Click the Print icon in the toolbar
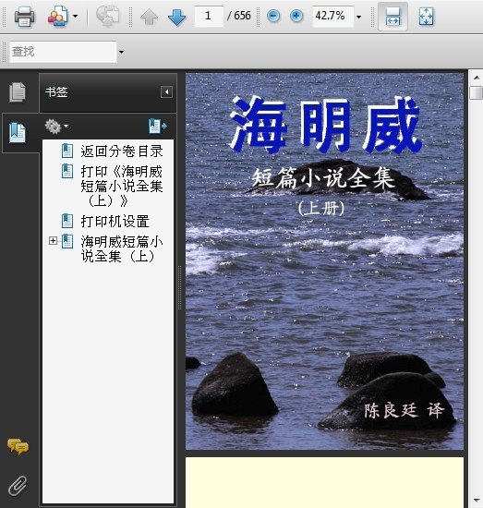The width and height of the screenshot is (483, 508). 24,17
